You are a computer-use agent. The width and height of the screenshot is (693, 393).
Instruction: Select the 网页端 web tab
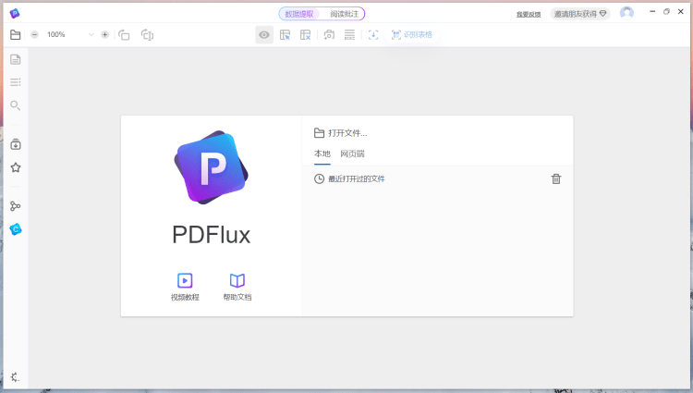352,154
